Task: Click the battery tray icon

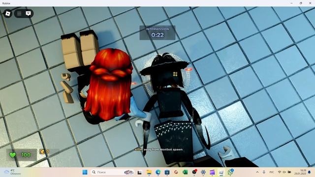Action: point(289,172)
